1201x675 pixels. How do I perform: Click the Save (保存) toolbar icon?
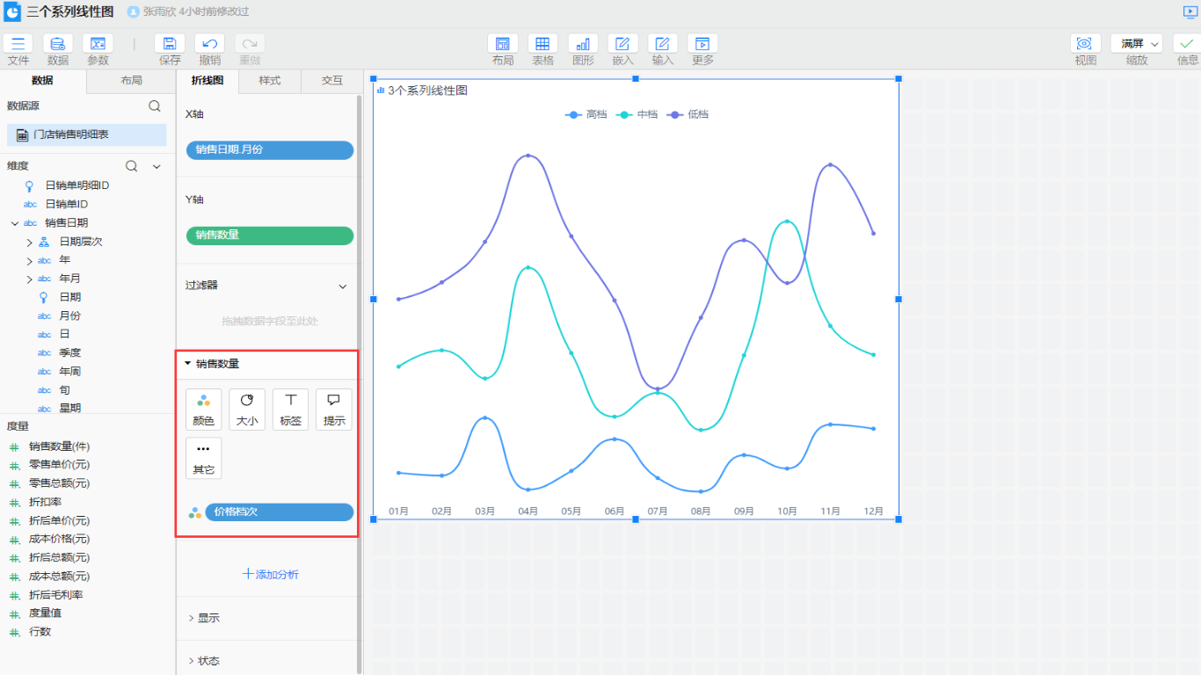(x=170, y=44)
